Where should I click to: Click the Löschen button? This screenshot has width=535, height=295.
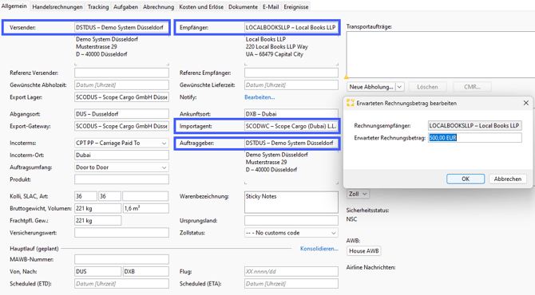pos(427,87)
